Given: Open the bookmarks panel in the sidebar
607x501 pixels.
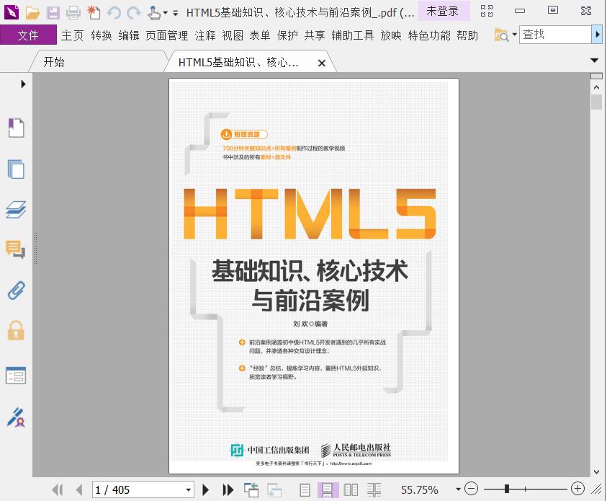Looking at the screenshot, I should point(16,128).
